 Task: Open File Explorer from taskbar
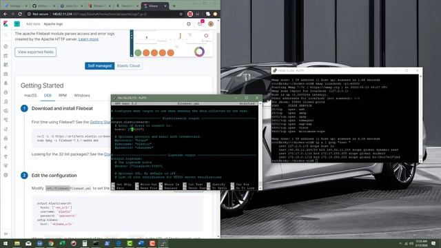coord(17,243)
